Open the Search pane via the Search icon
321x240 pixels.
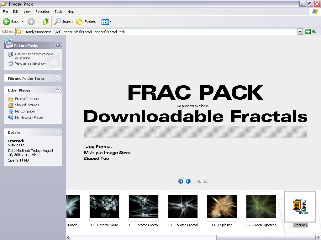pyautogui.click(x=58, y=22)
